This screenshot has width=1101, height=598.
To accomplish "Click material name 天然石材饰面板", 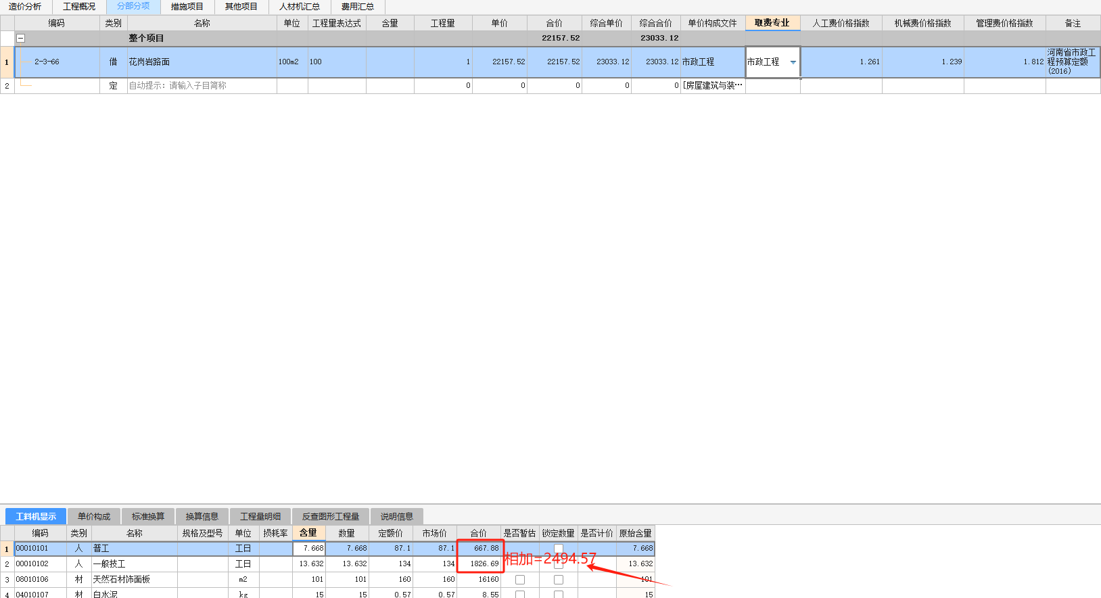I will coord(135,580).
